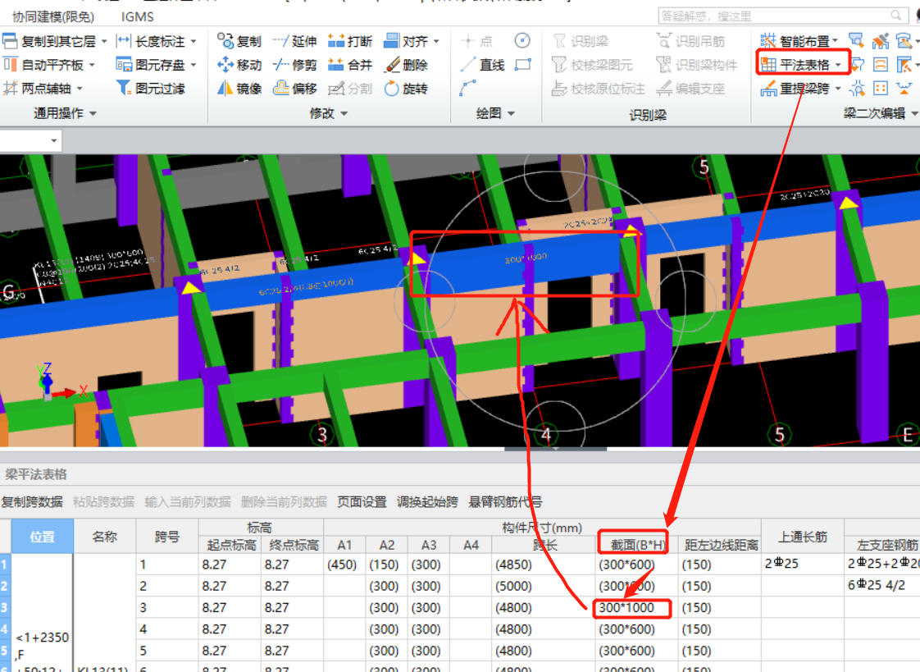
Task: Select the 偏移 offset tool
Action: tap(295, 88)
